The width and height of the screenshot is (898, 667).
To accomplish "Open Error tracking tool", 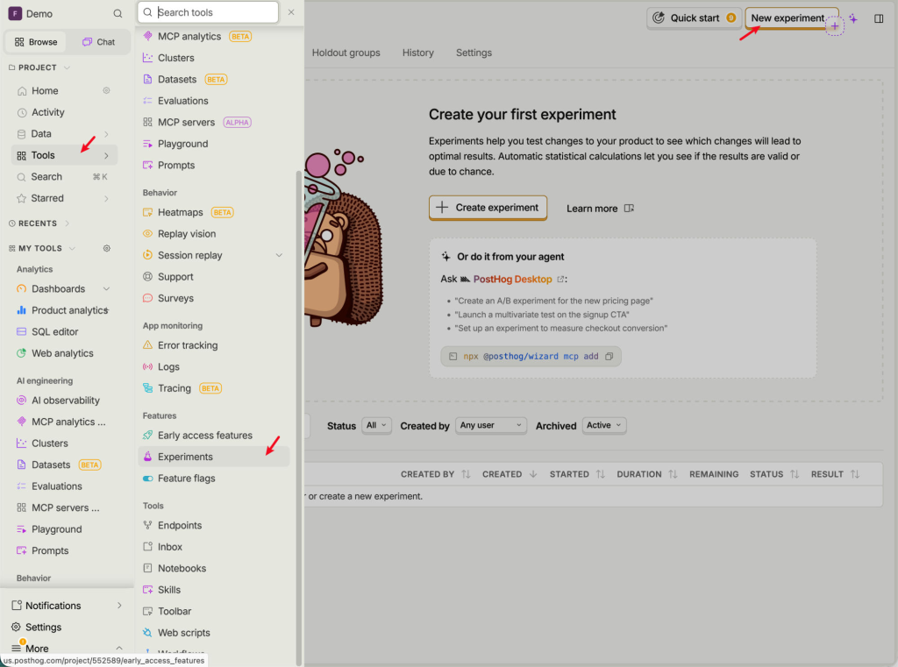I will point(214,345).
